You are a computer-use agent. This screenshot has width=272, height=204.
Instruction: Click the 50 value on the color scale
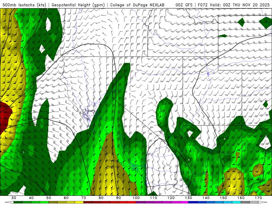pos(49,198)
